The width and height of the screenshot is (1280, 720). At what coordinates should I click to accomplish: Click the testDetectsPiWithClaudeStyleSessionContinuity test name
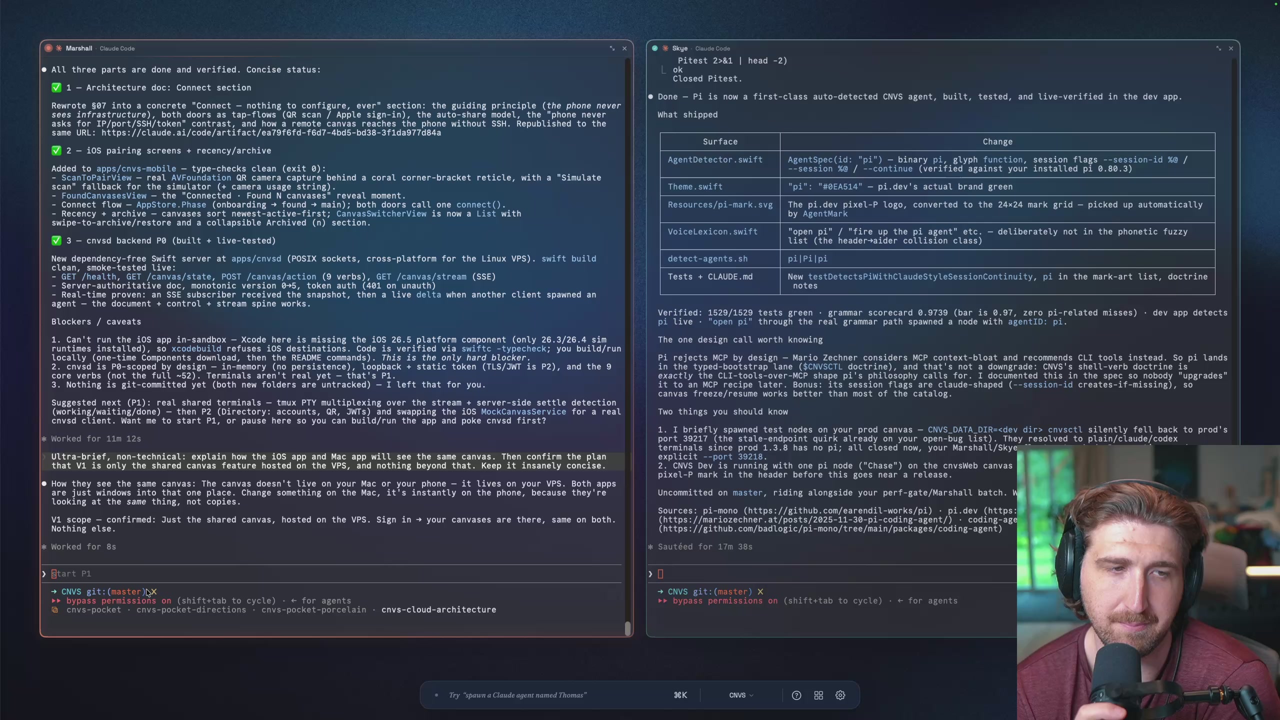pos(920,276)
